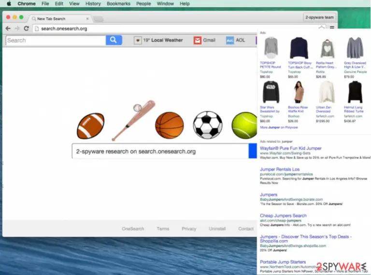This screenshot has width=371, height=275.
Task: Open the People menu
Action: [x=143, y=3]
